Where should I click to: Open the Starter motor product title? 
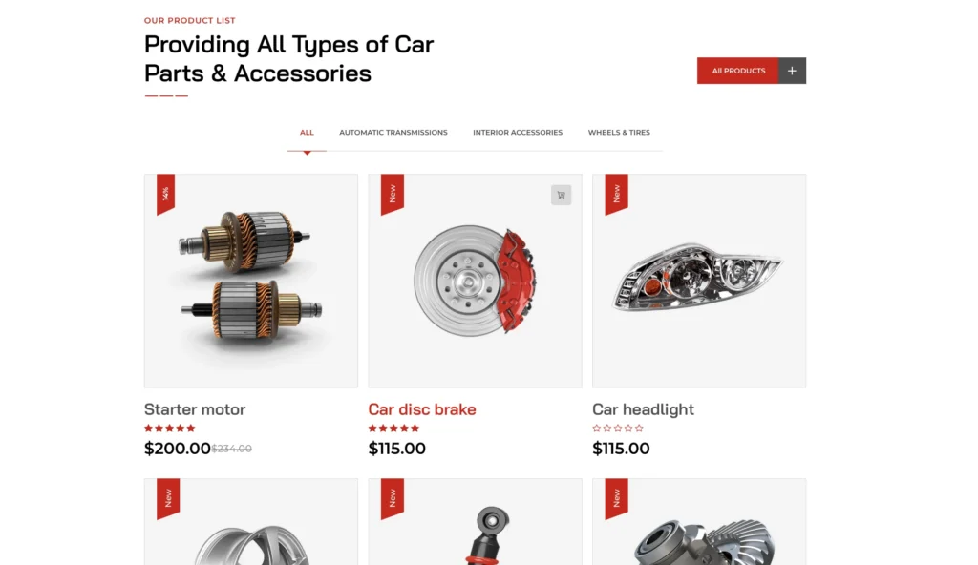[x=195, y=409]
